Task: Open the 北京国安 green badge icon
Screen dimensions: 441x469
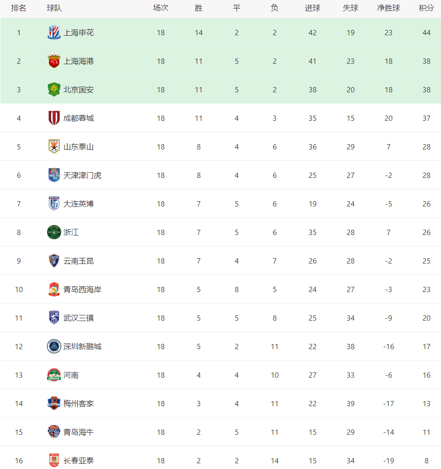Action: [54, 90]
